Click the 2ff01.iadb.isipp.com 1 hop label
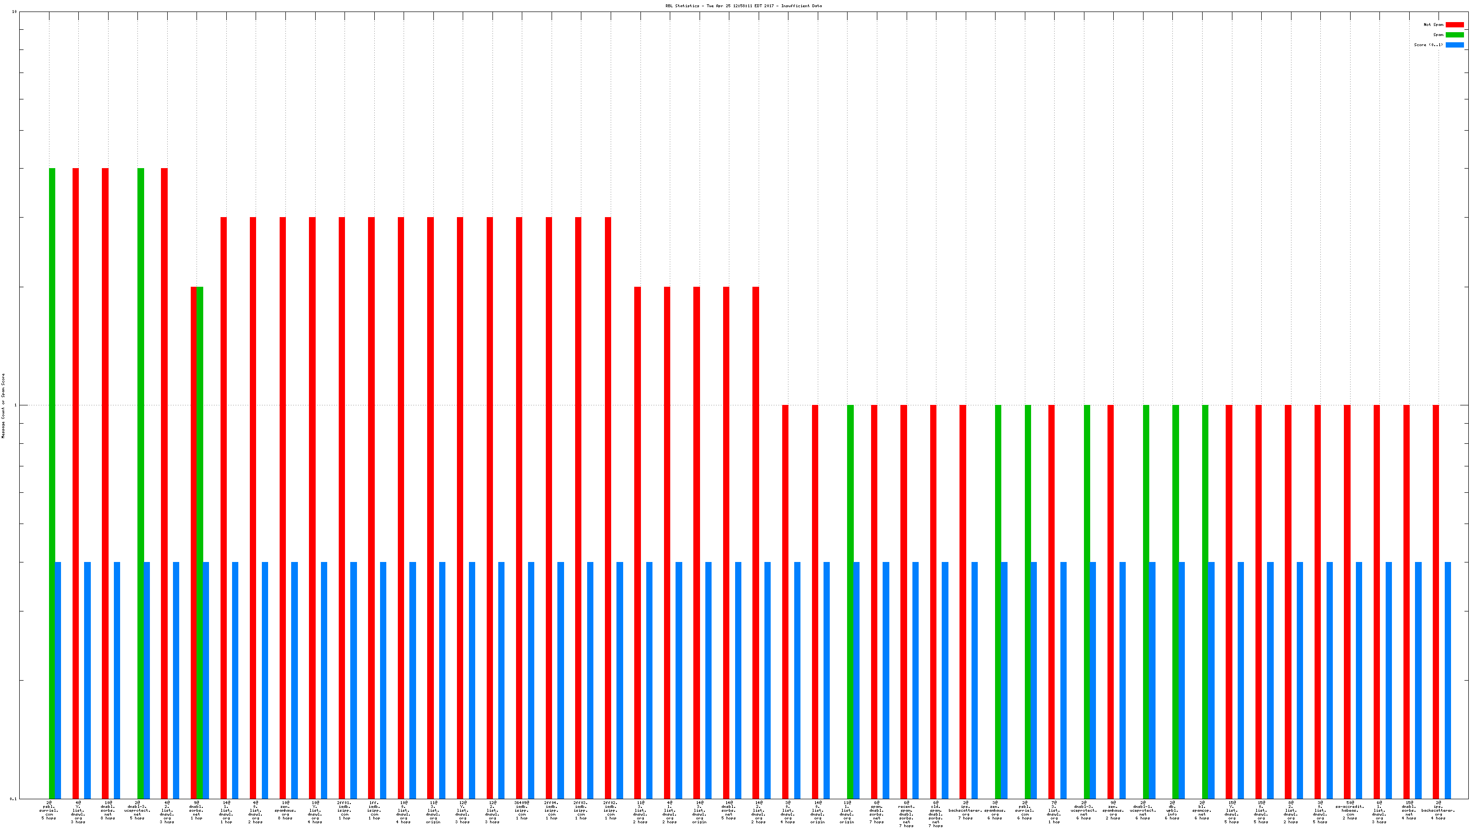This screenshot has height=830, width=1476. [344, 810]
